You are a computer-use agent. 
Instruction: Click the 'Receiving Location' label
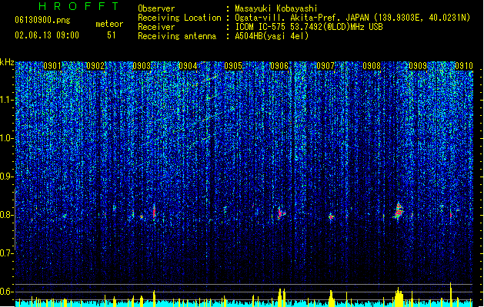[x=179, y=18]
